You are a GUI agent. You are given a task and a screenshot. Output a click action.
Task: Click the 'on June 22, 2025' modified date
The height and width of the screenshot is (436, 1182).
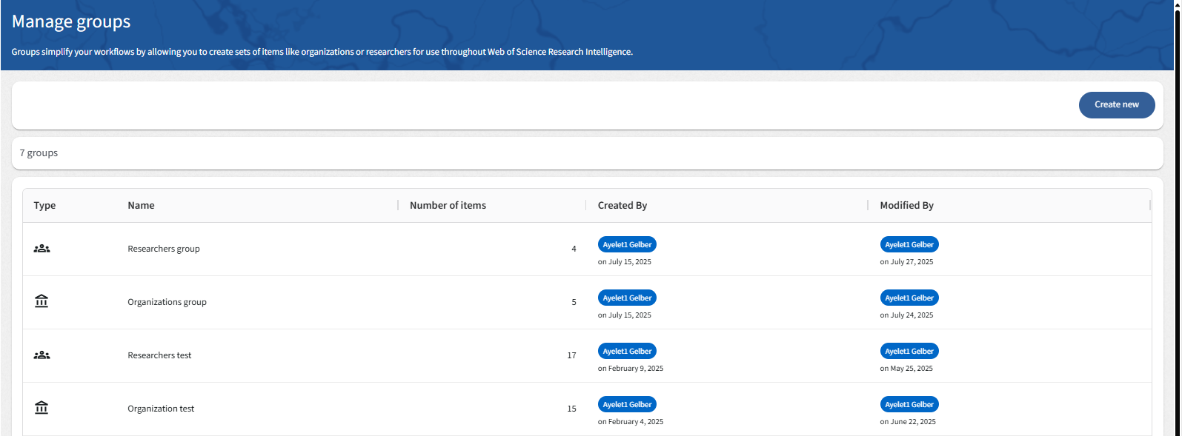pos(908,422)
